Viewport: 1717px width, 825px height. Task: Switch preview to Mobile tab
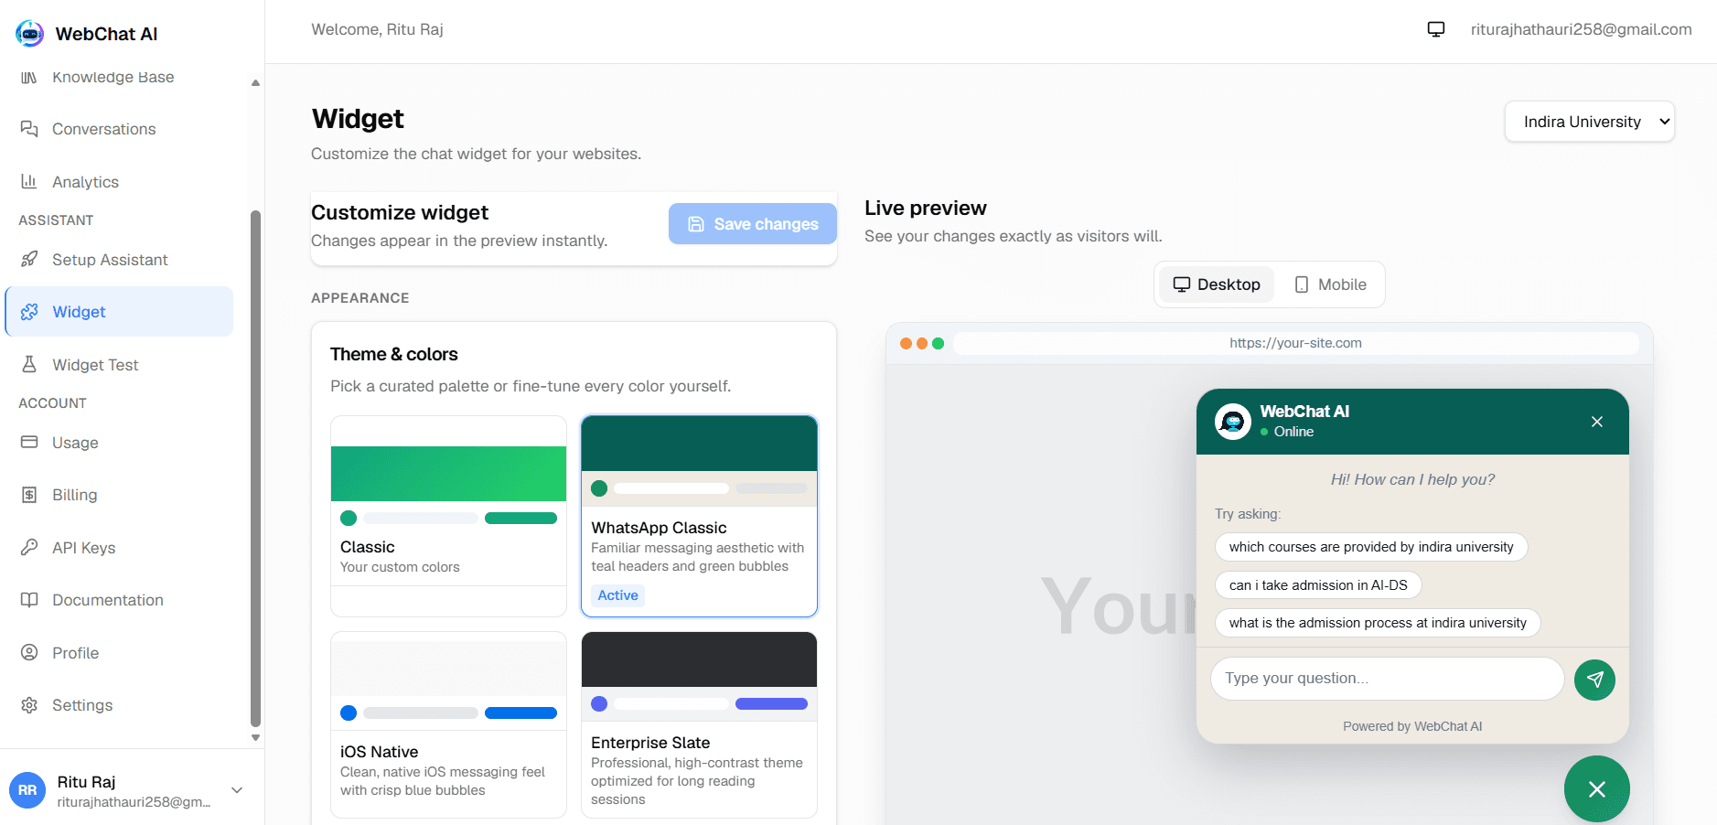1330,284
